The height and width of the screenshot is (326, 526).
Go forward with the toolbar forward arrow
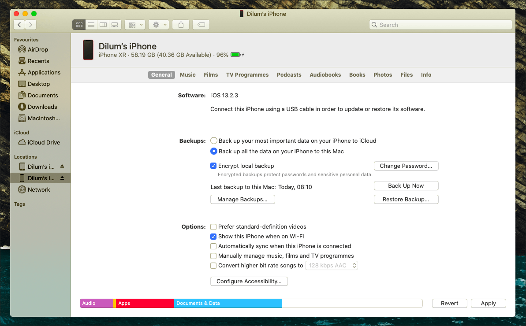click(x=30, y=25)
